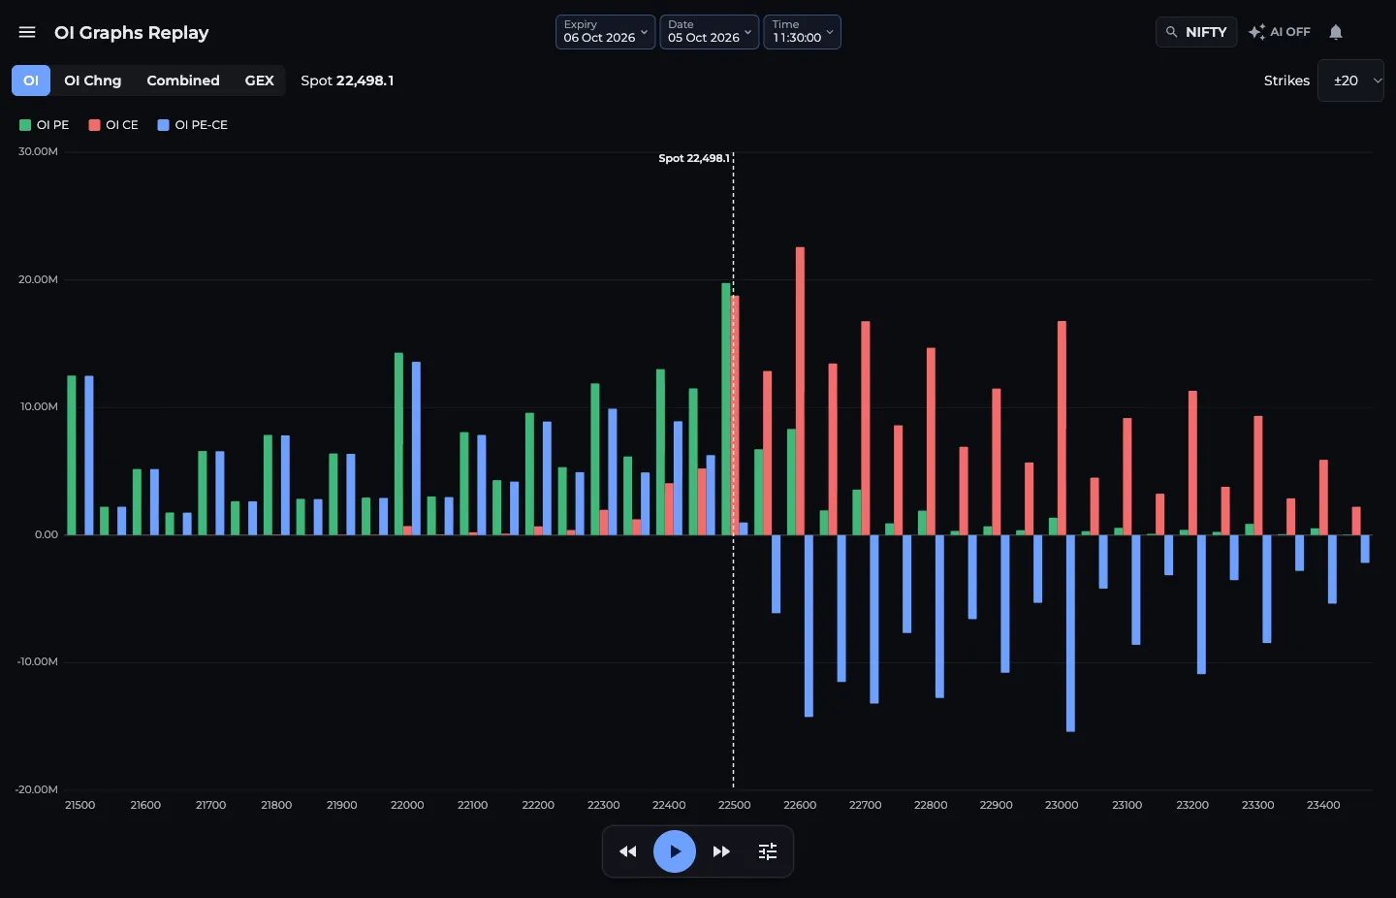Open the hamburger navigation menu
Image resolution: width=1396 pixels, height=898 pixels.
pyautogui.click(x=27, y=32)
